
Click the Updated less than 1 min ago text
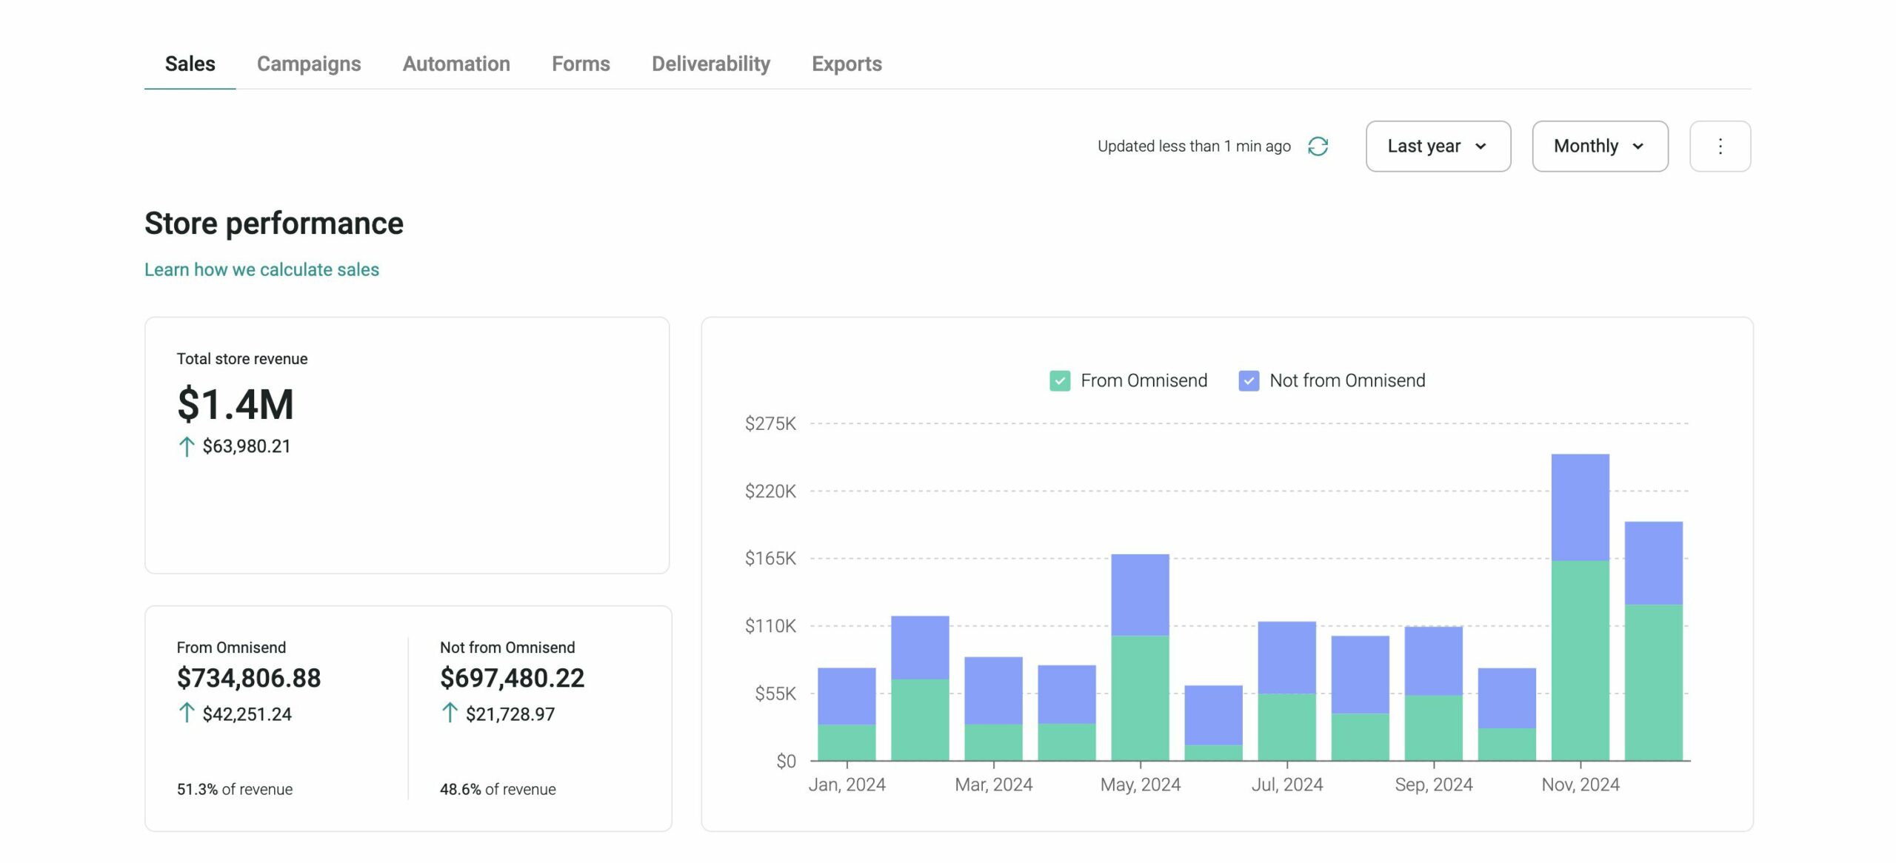click(1194, 146)
